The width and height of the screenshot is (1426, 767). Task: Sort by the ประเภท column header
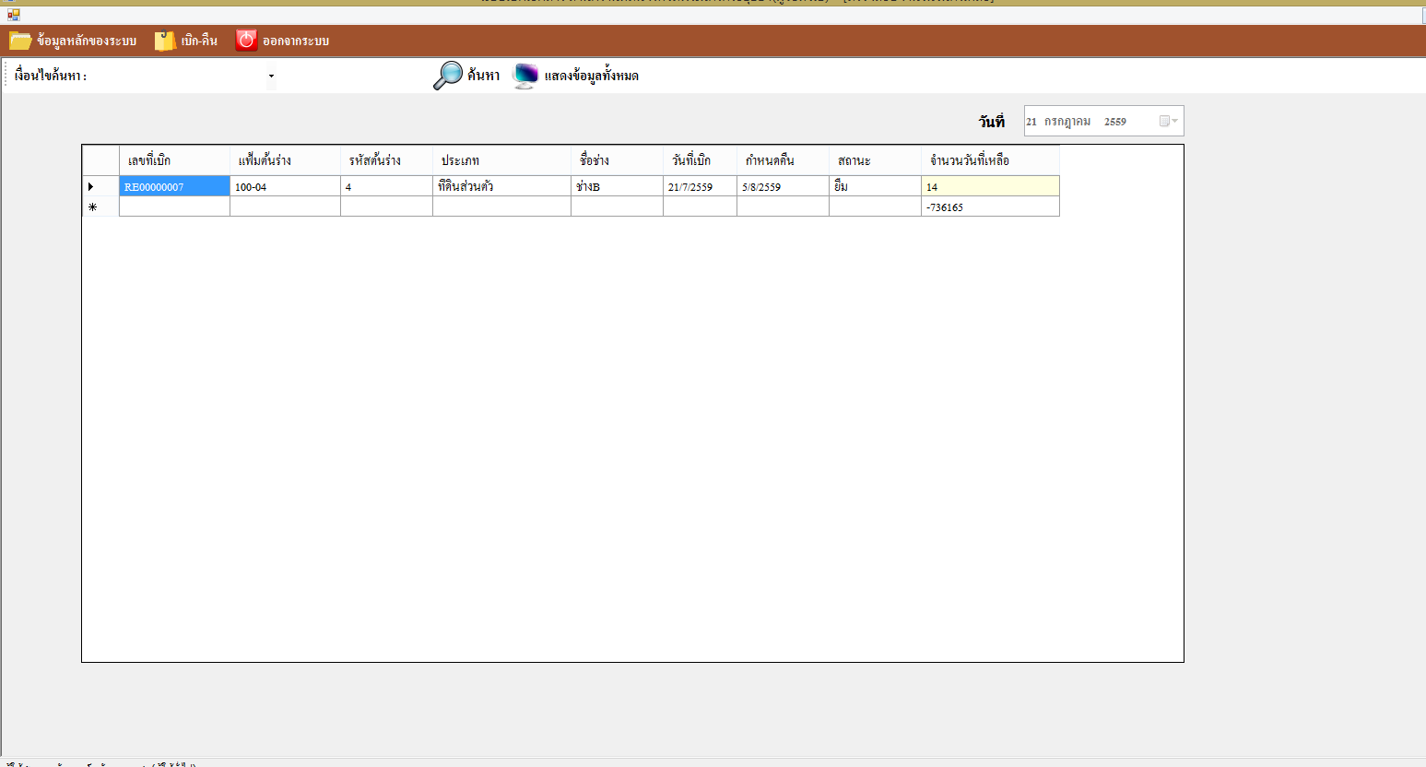[x=501, y=160]
